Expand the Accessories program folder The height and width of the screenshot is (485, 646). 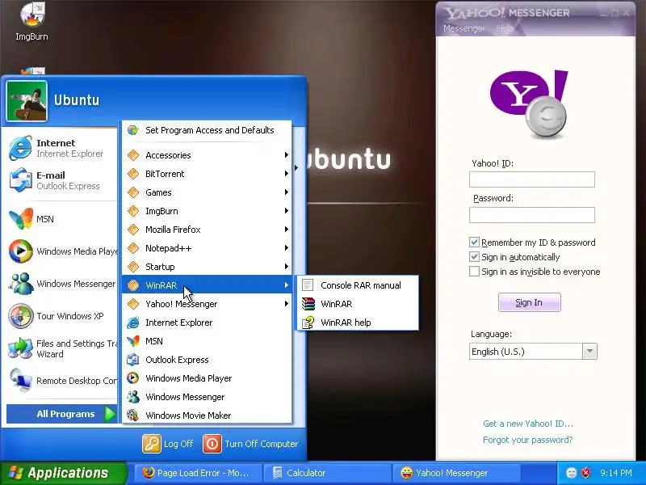207,155
